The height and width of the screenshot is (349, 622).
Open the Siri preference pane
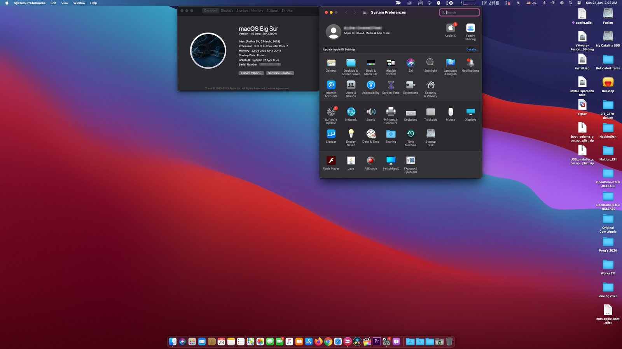coord(411,63)
